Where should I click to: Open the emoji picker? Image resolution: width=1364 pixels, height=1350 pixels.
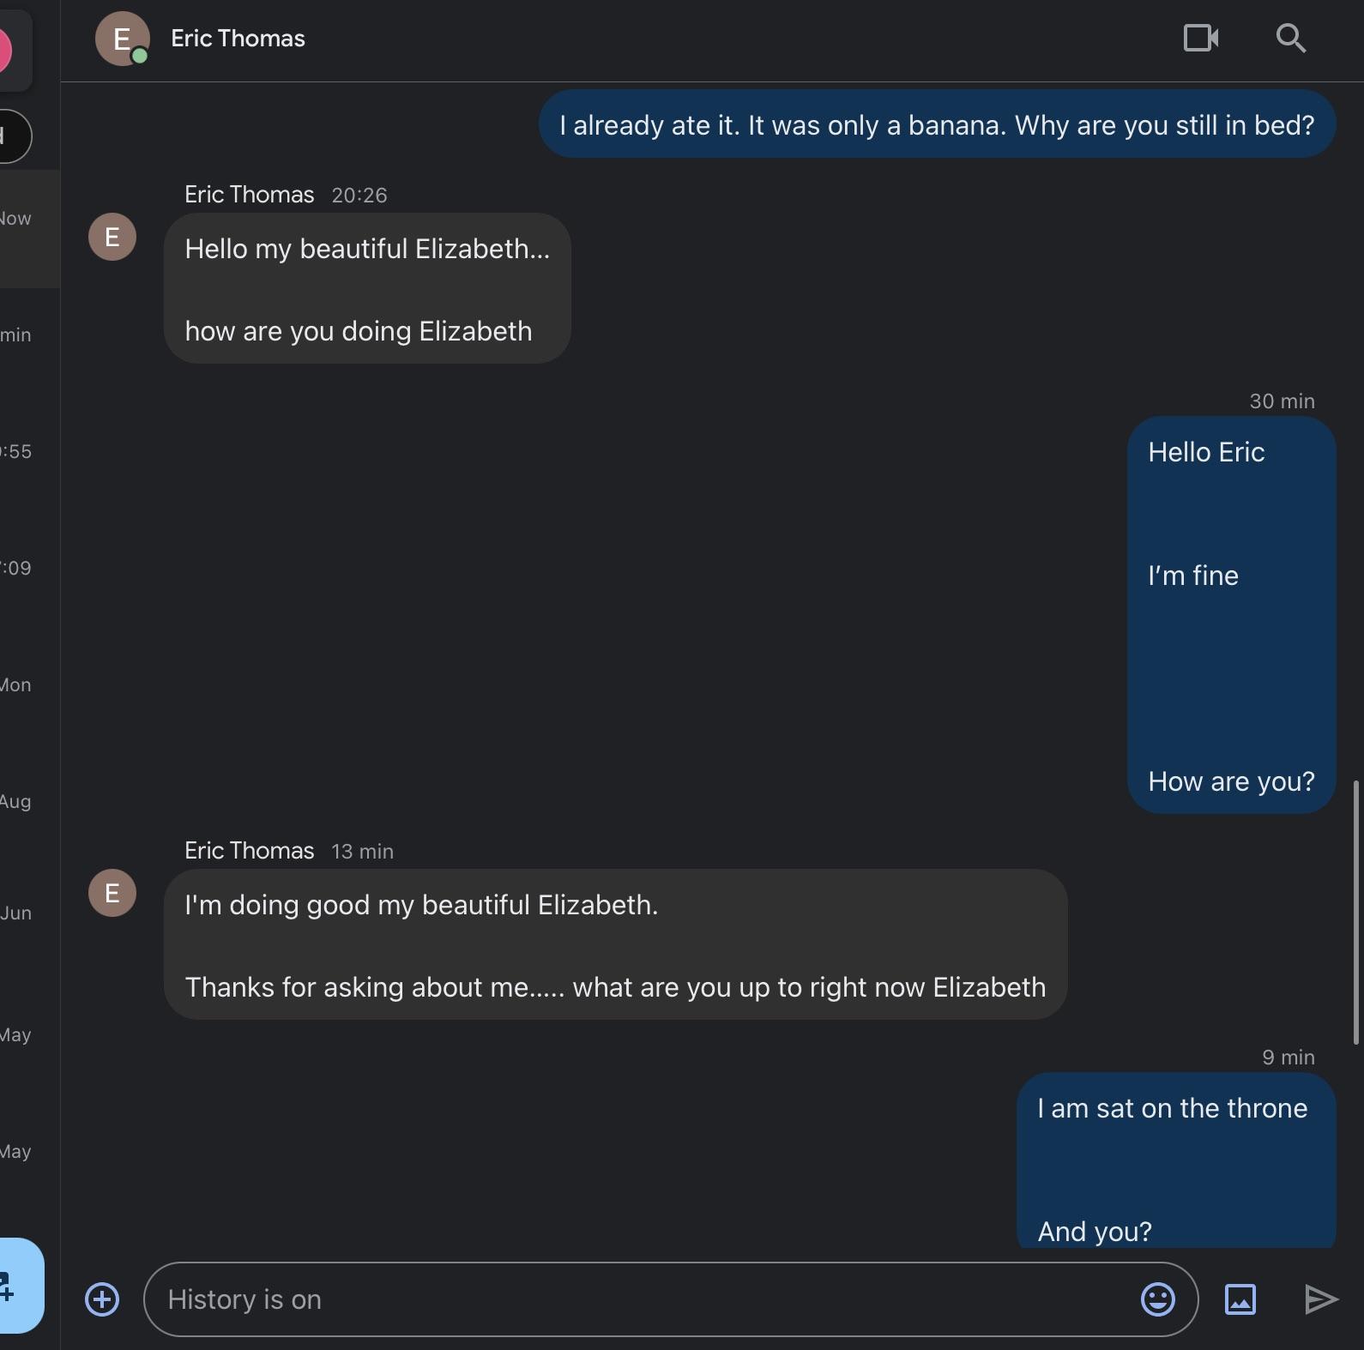pos(1160,1299)
